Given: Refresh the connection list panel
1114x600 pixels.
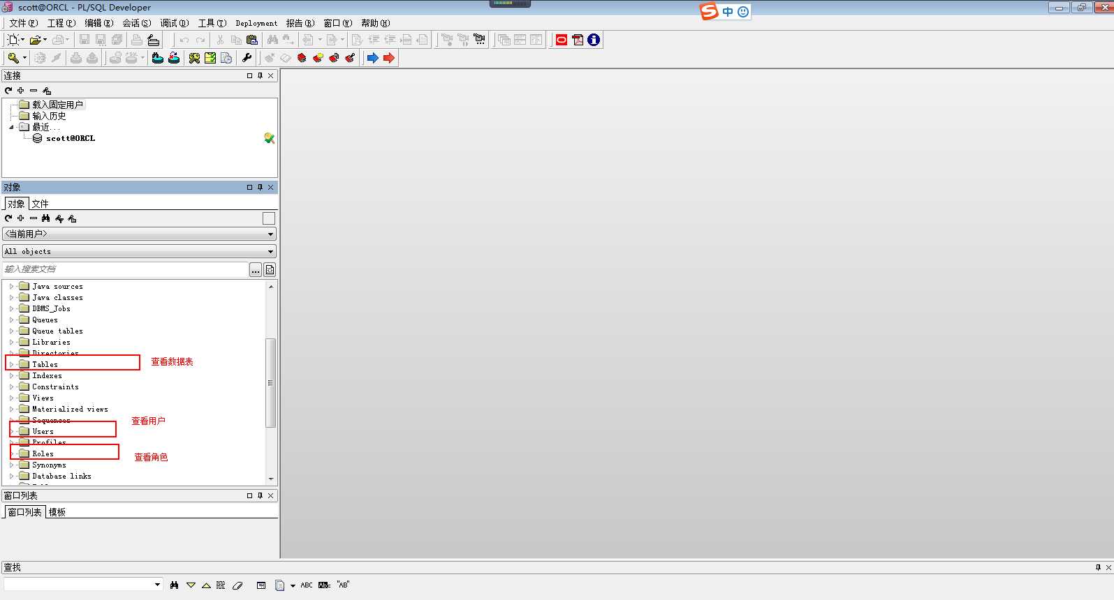Looking at the screenshot, I should tap(8, 91).
